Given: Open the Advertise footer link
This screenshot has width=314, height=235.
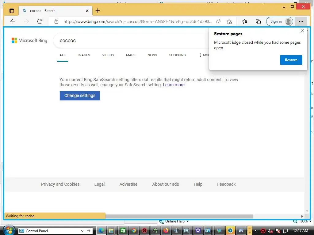Looking at the screenshot, I should tap(128, 184).
